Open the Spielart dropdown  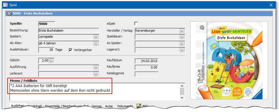point(96,37)
